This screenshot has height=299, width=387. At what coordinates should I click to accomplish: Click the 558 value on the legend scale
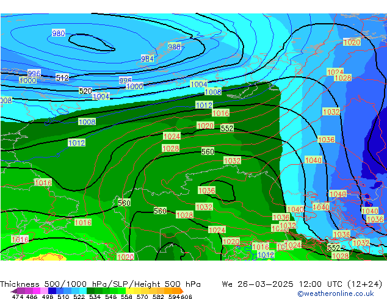(126, 297)
